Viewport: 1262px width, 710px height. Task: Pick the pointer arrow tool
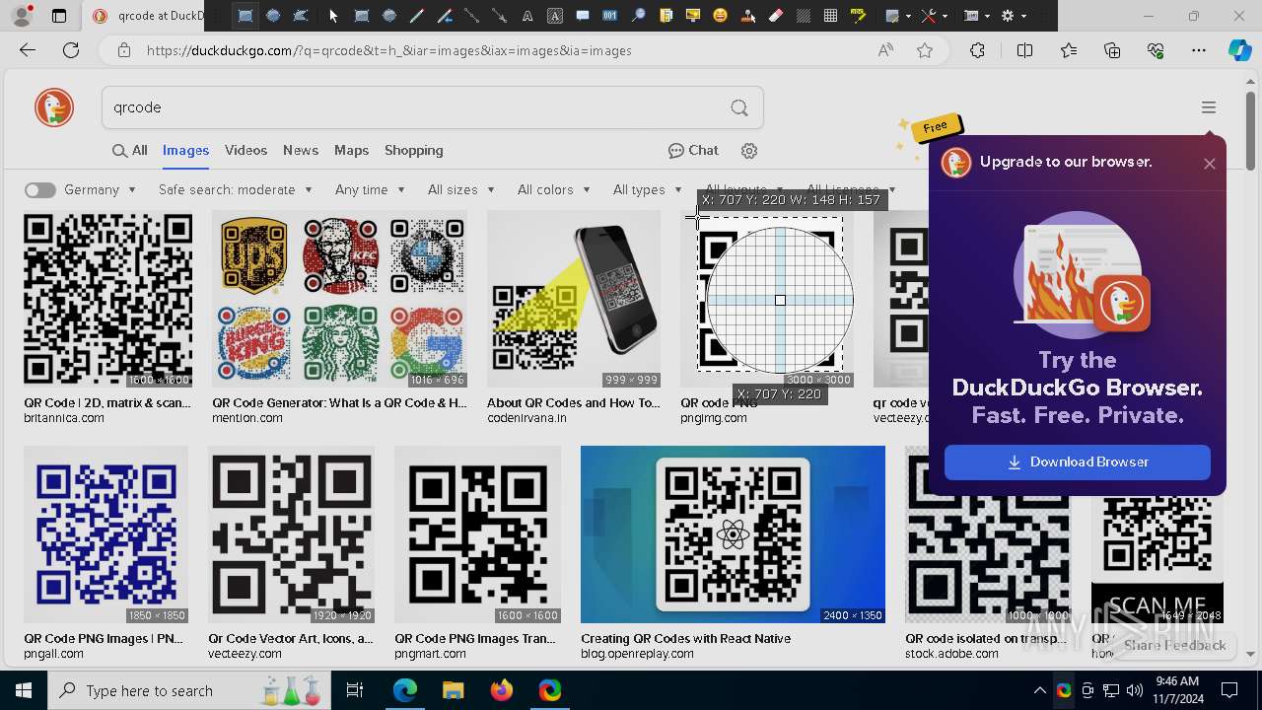333,16
